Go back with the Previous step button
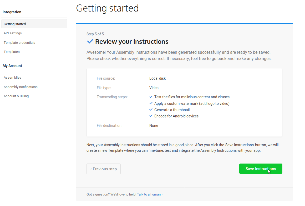Image resolution: width=305 pixels, height=206 pixels. point(104,169)
